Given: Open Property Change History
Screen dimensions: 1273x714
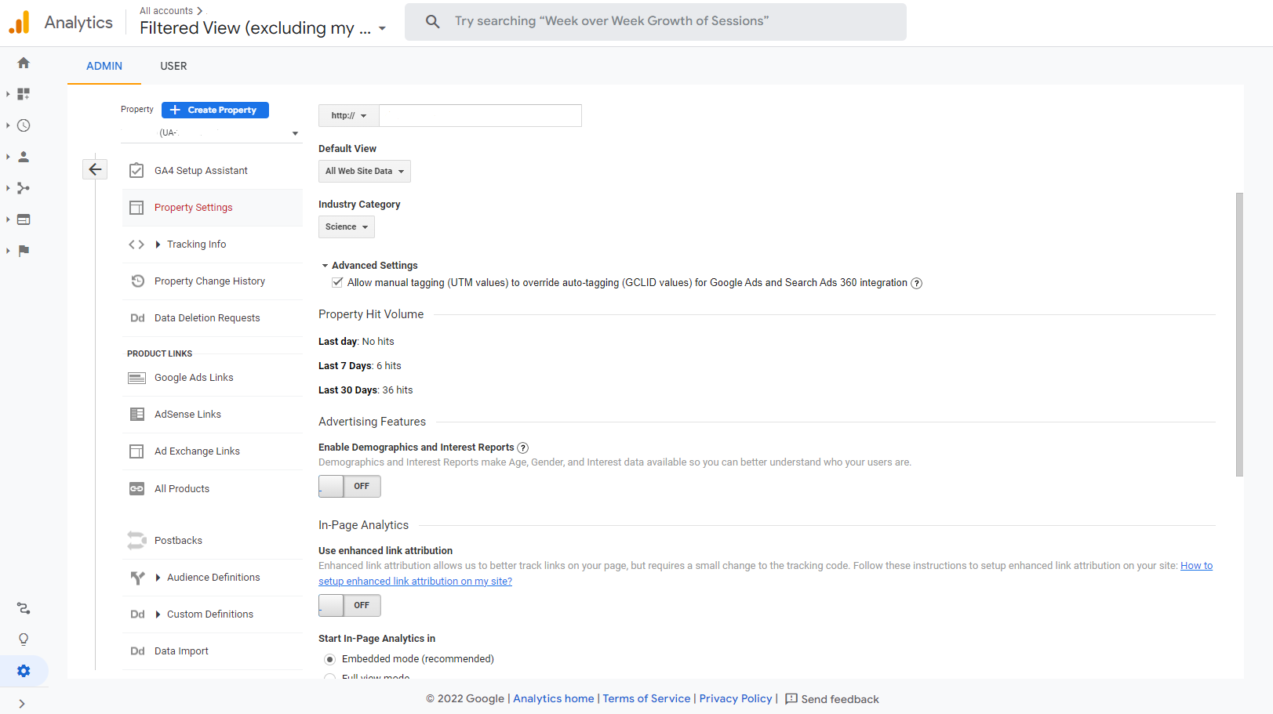Looking at the screenshot, I should (x=209, y=281).
